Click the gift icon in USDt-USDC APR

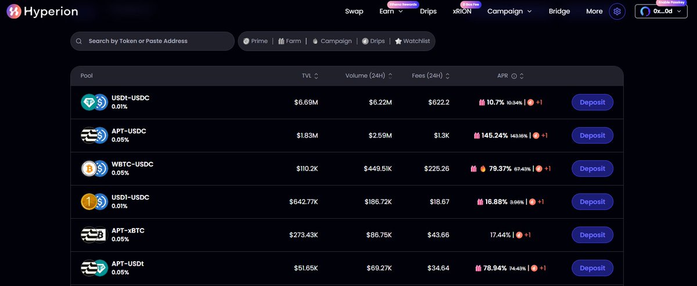(x=482, y=102)
